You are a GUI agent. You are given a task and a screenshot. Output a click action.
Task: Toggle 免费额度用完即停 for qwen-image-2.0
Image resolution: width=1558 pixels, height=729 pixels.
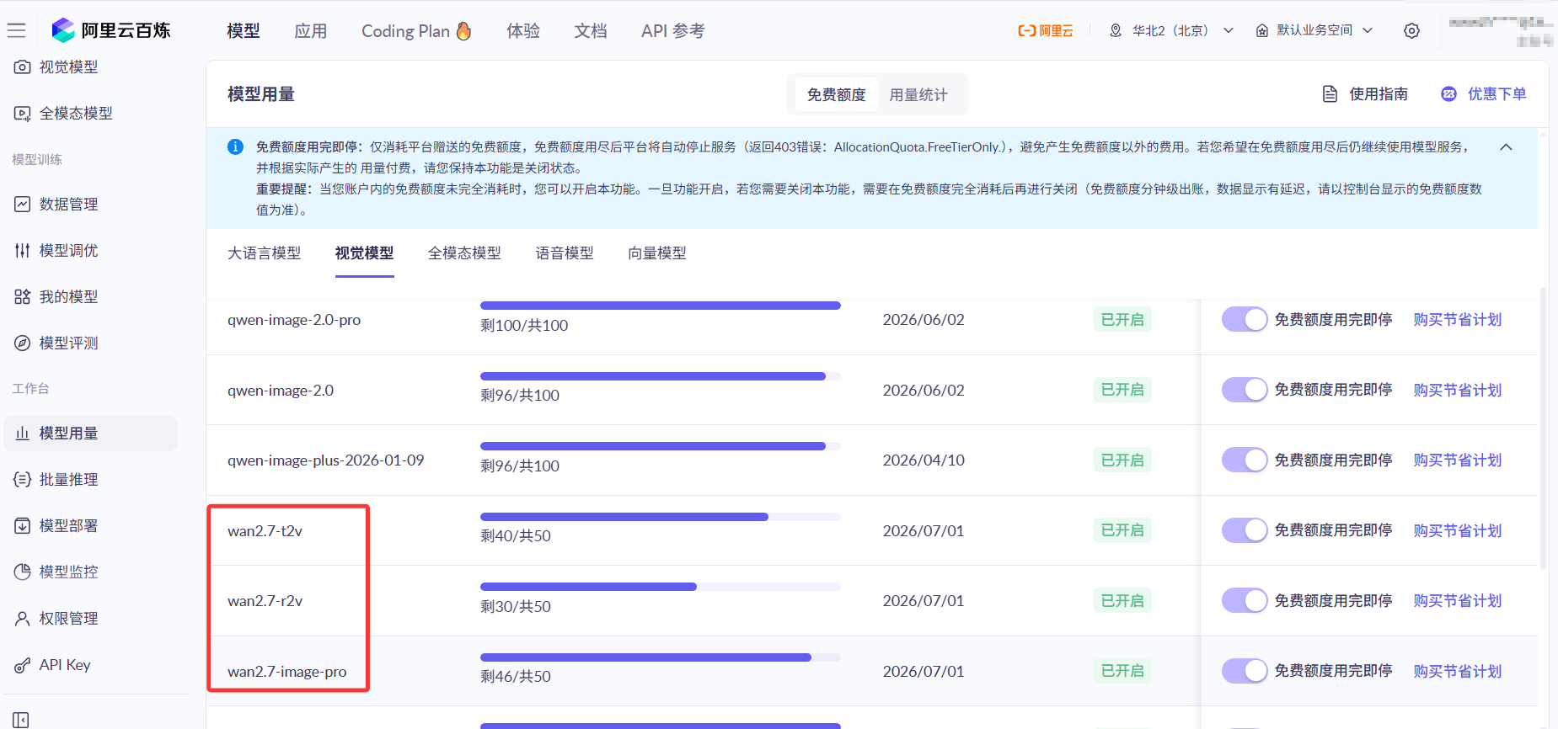click(x=1245, y=390)
